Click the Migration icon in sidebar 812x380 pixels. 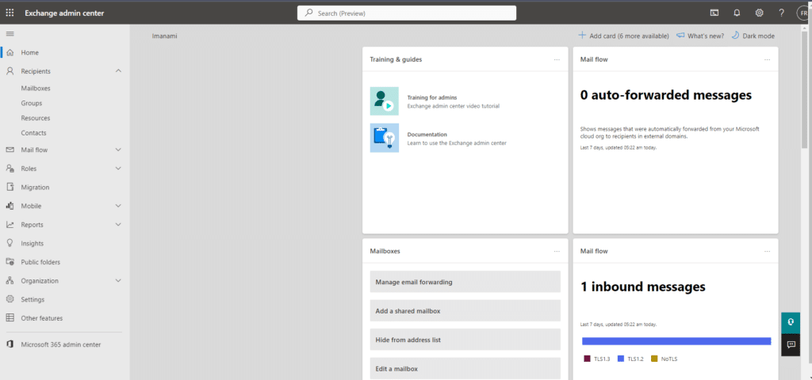click(10, 187)
